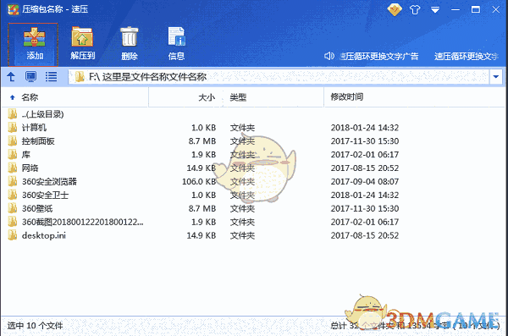The width and height of the screenshot is (508, 336).
Task: Sort by 大小 column header
Action: (207, 97)
